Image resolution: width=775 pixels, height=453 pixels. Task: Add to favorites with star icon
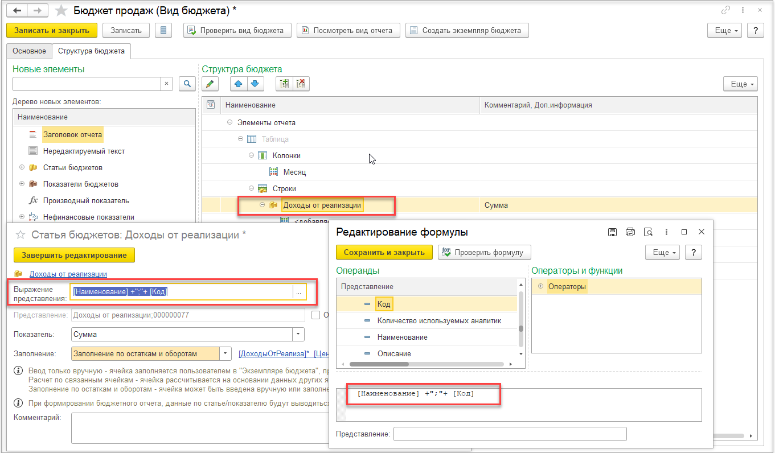point(61,10)
